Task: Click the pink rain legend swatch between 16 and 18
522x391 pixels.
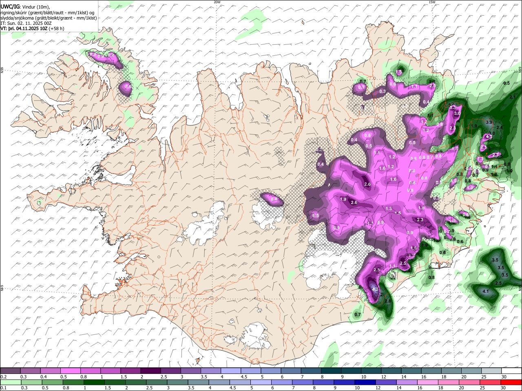Action: pyautogui.click(x=427, y=382)
